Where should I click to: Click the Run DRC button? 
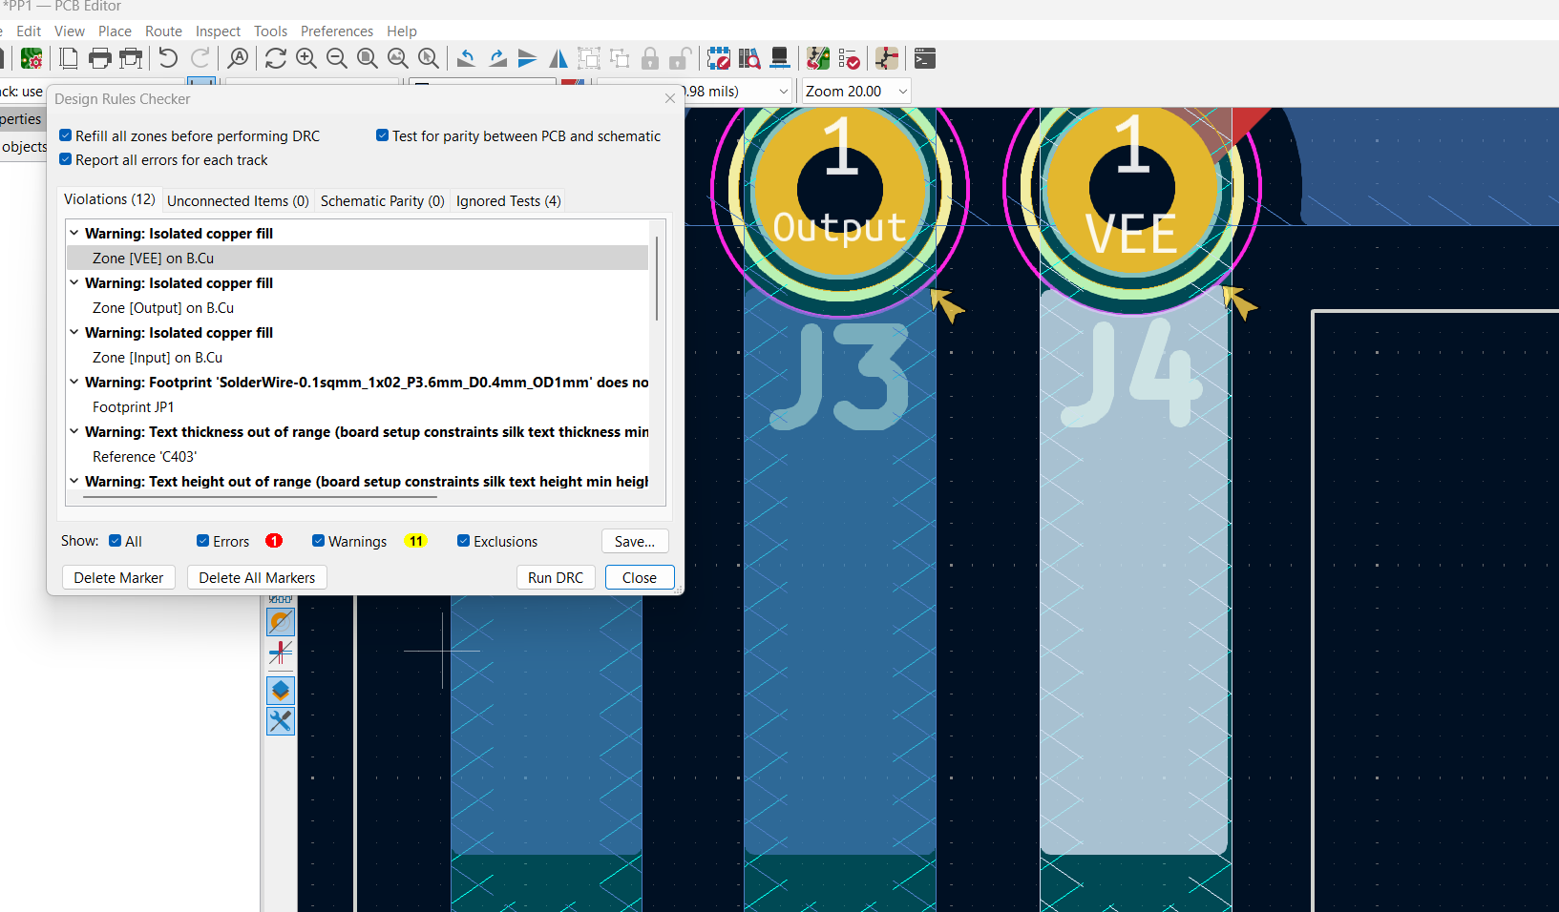coord(556,577)
